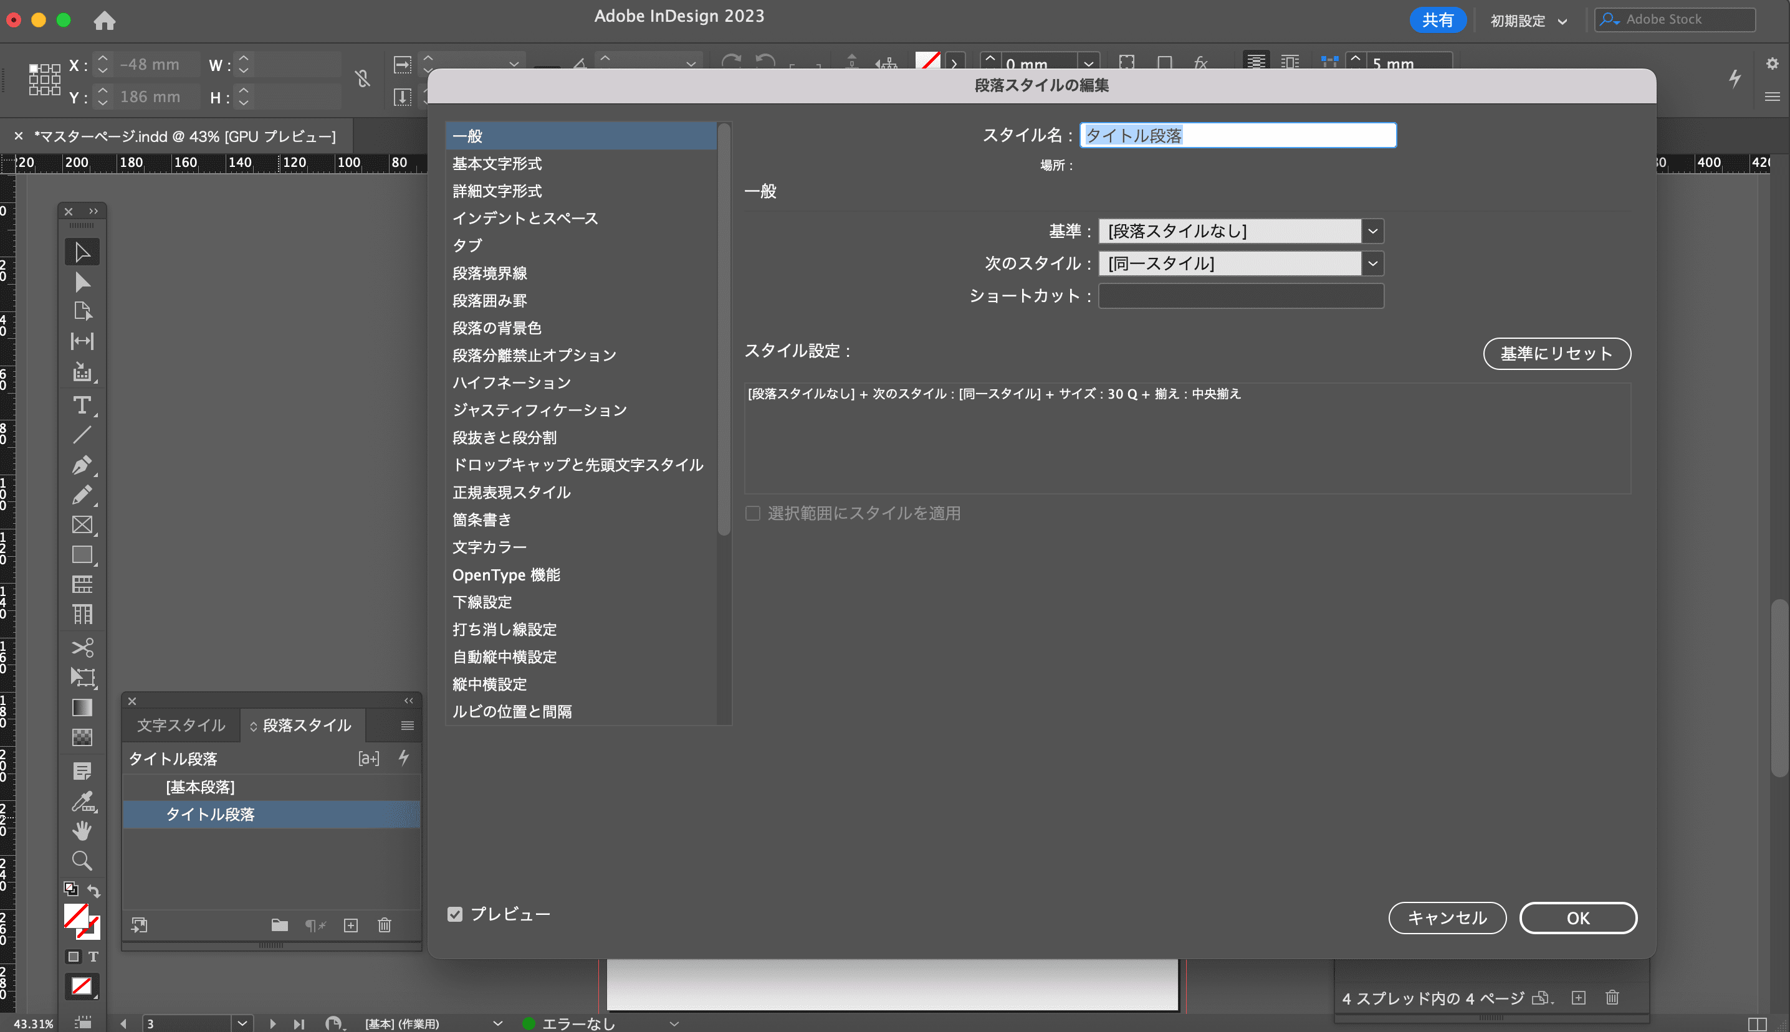
Task: Click the スタイル名 text field
Action: point(1238,135)
